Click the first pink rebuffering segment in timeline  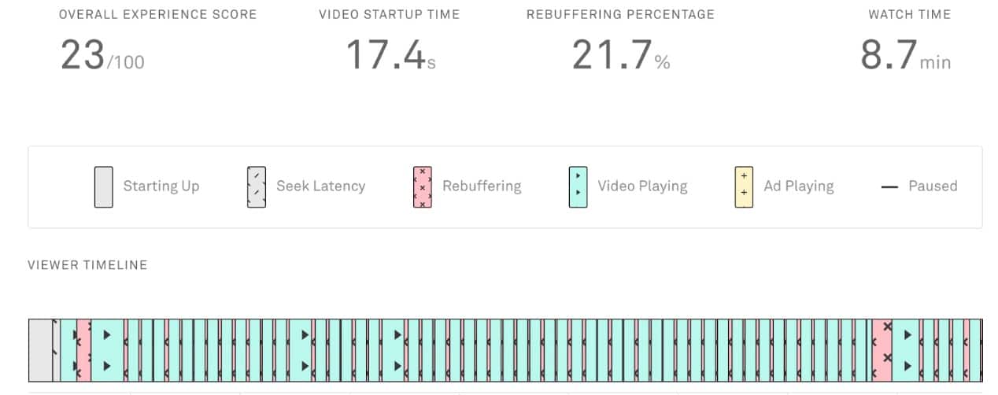point(83,350)
